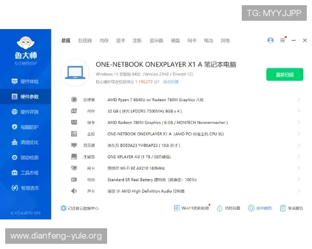The image size is (312, 249).
Task: Click the sound card speaker icon
Action: click(74, 191)
